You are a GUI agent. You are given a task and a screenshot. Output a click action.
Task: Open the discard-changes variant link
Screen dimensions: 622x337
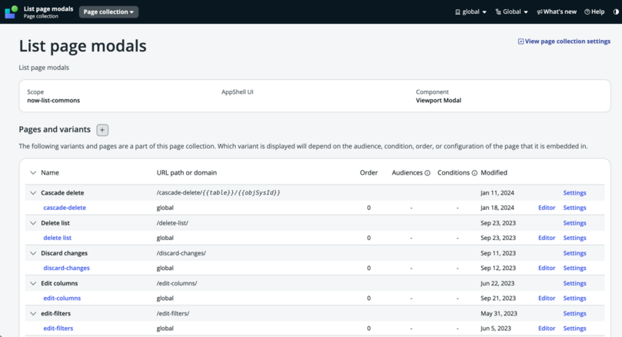[x=67, y=268]
